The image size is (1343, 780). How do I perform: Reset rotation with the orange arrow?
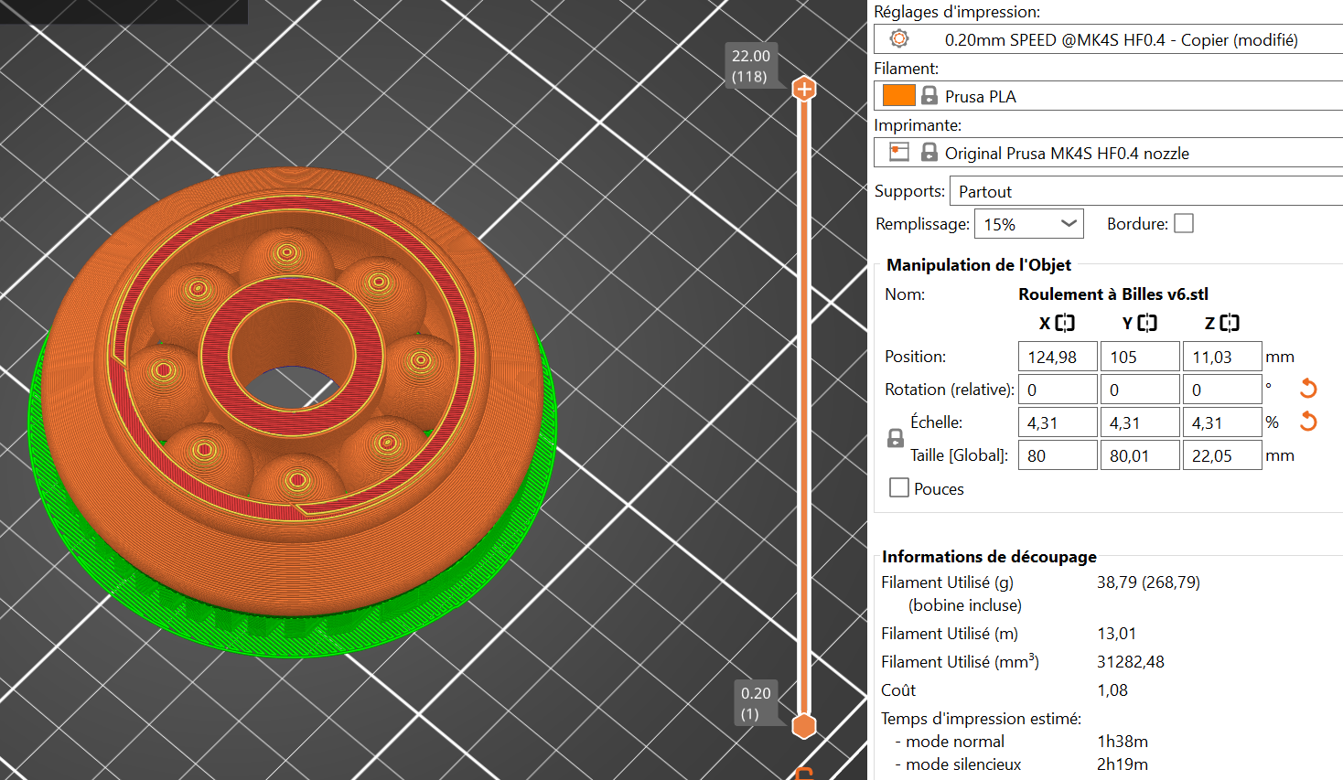click(1308, 389)
